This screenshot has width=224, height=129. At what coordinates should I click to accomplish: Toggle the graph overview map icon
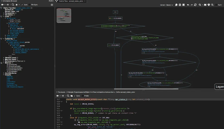pyautogui.click(x=205, y=5)
